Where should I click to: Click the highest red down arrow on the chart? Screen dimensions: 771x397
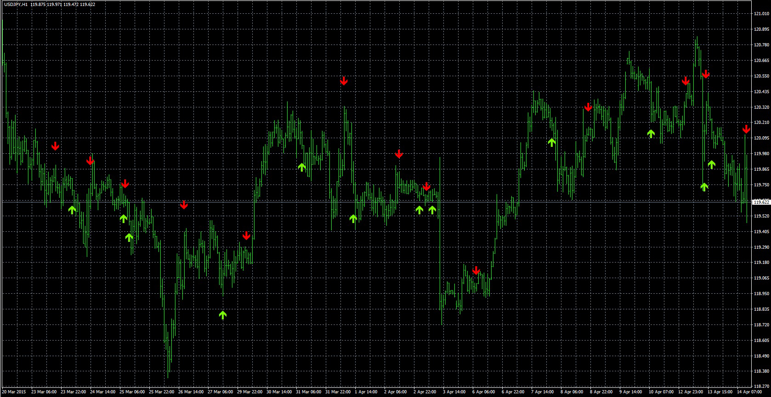pos(706,73)
